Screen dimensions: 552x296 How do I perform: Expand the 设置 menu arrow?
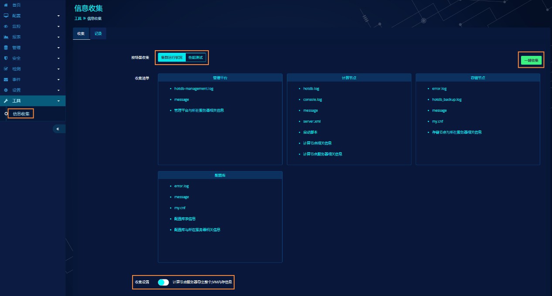click(x=59, y=90)
